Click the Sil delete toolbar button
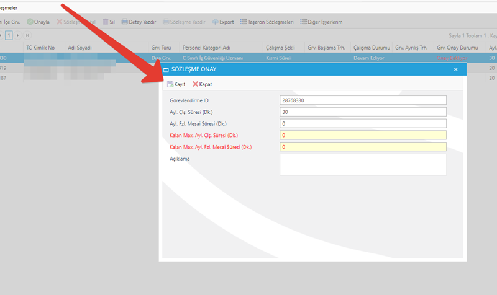The image size is (497, 295). click(x=109, y=22)
